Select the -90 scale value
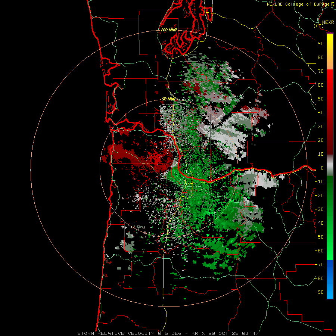The height and width of the screenshot is (336, 336). click(x=319, y=292)
